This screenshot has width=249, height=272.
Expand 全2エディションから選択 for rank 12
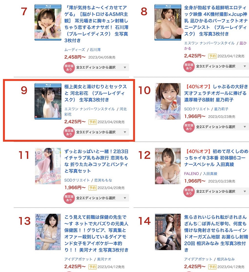[222, 191]
